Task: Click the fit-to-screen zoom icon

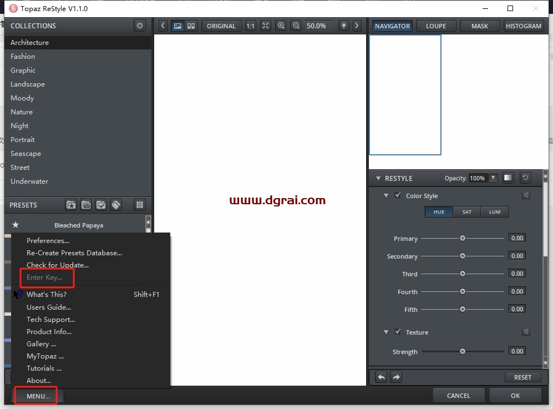Action: click(x=266, y=26)
